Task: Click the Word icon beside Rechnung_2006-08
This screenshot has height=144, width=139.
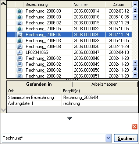Action: [x=19, y=47]
